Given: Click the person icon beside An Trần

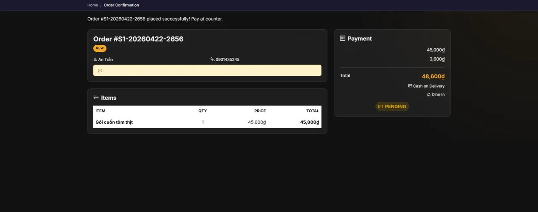Looking at the screenshot, I should [95, 59].
